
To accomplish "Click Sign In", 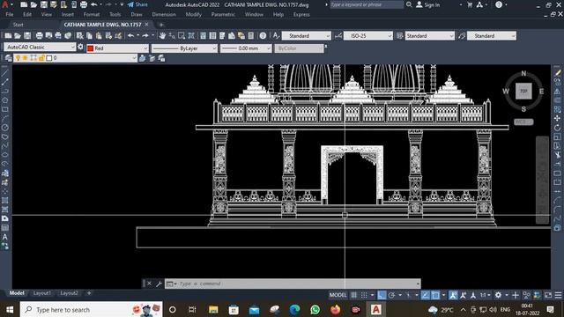I will point(428,4).
